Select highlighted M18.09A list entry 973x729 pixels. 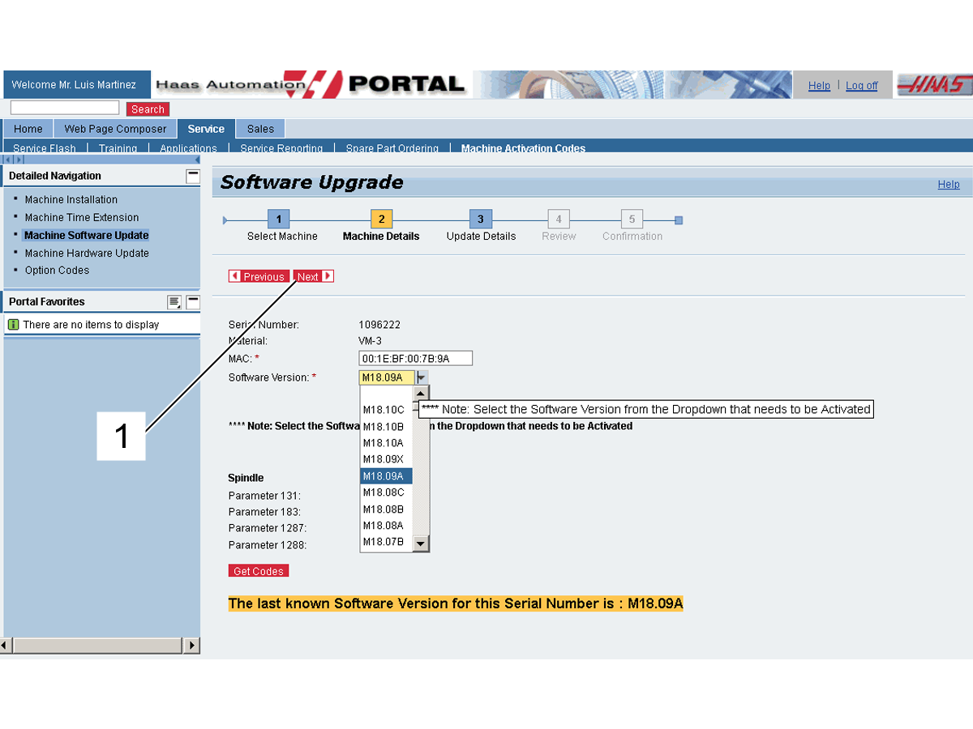pos(387,476)
